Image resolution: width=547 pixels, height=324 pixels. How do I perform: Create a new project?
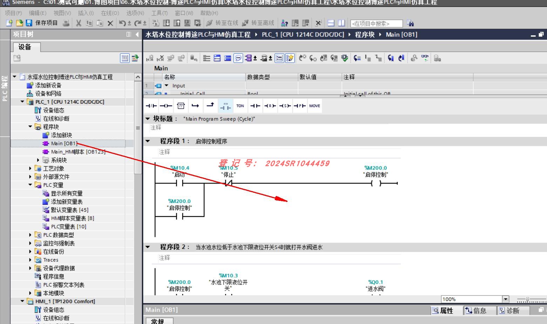9,23
